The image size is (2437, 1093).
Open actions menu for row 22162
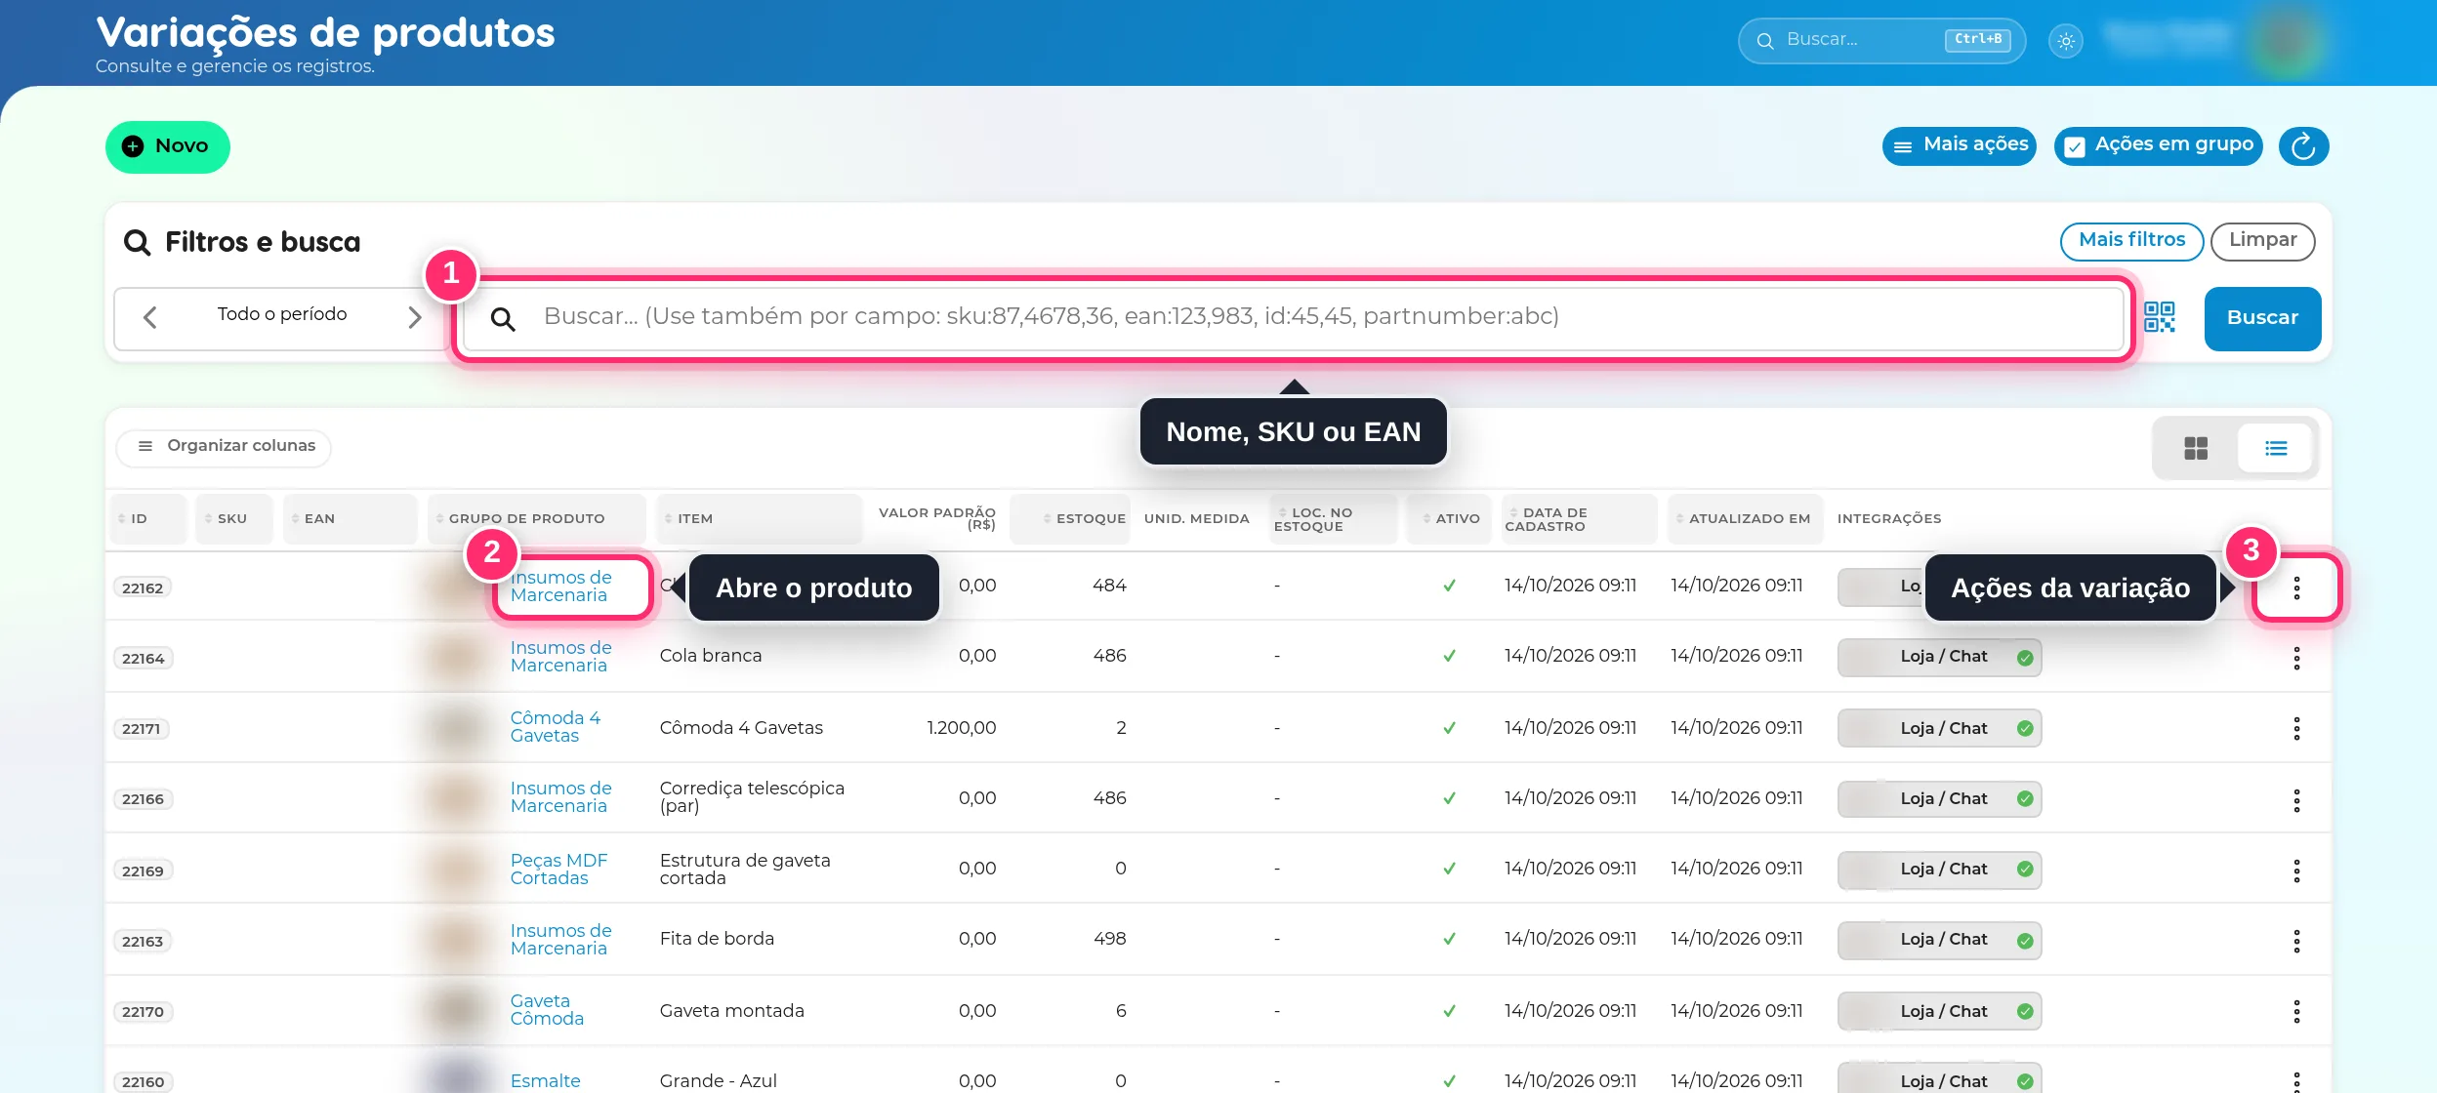(2296, 587)
